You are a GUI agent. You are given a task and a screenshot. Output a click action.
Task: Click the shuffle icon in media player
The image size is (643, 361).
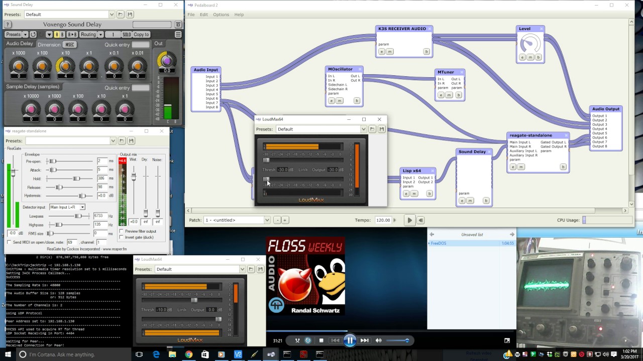297,340
